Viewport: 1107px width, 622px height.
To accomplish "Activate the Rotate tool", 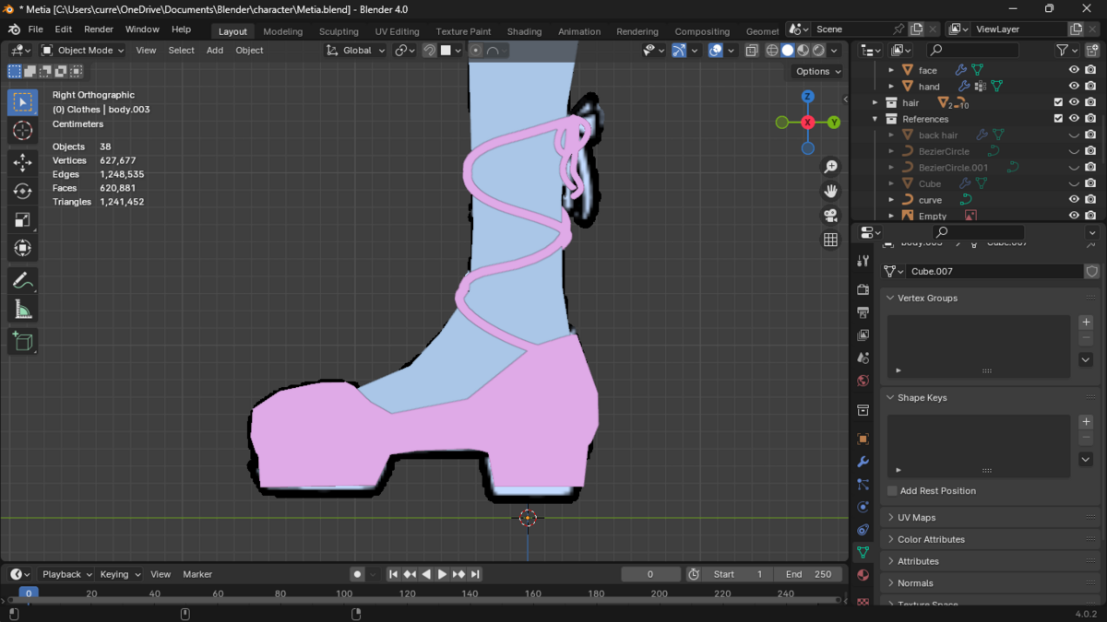I will point(23,192).
